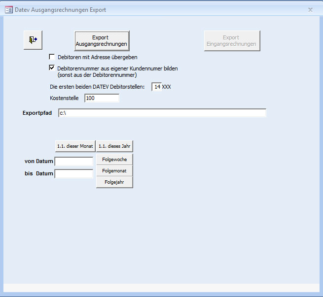323x297 pixels.
Task: Click the greyed Export Eingangsrechnungen button
Action: (232, 41)
